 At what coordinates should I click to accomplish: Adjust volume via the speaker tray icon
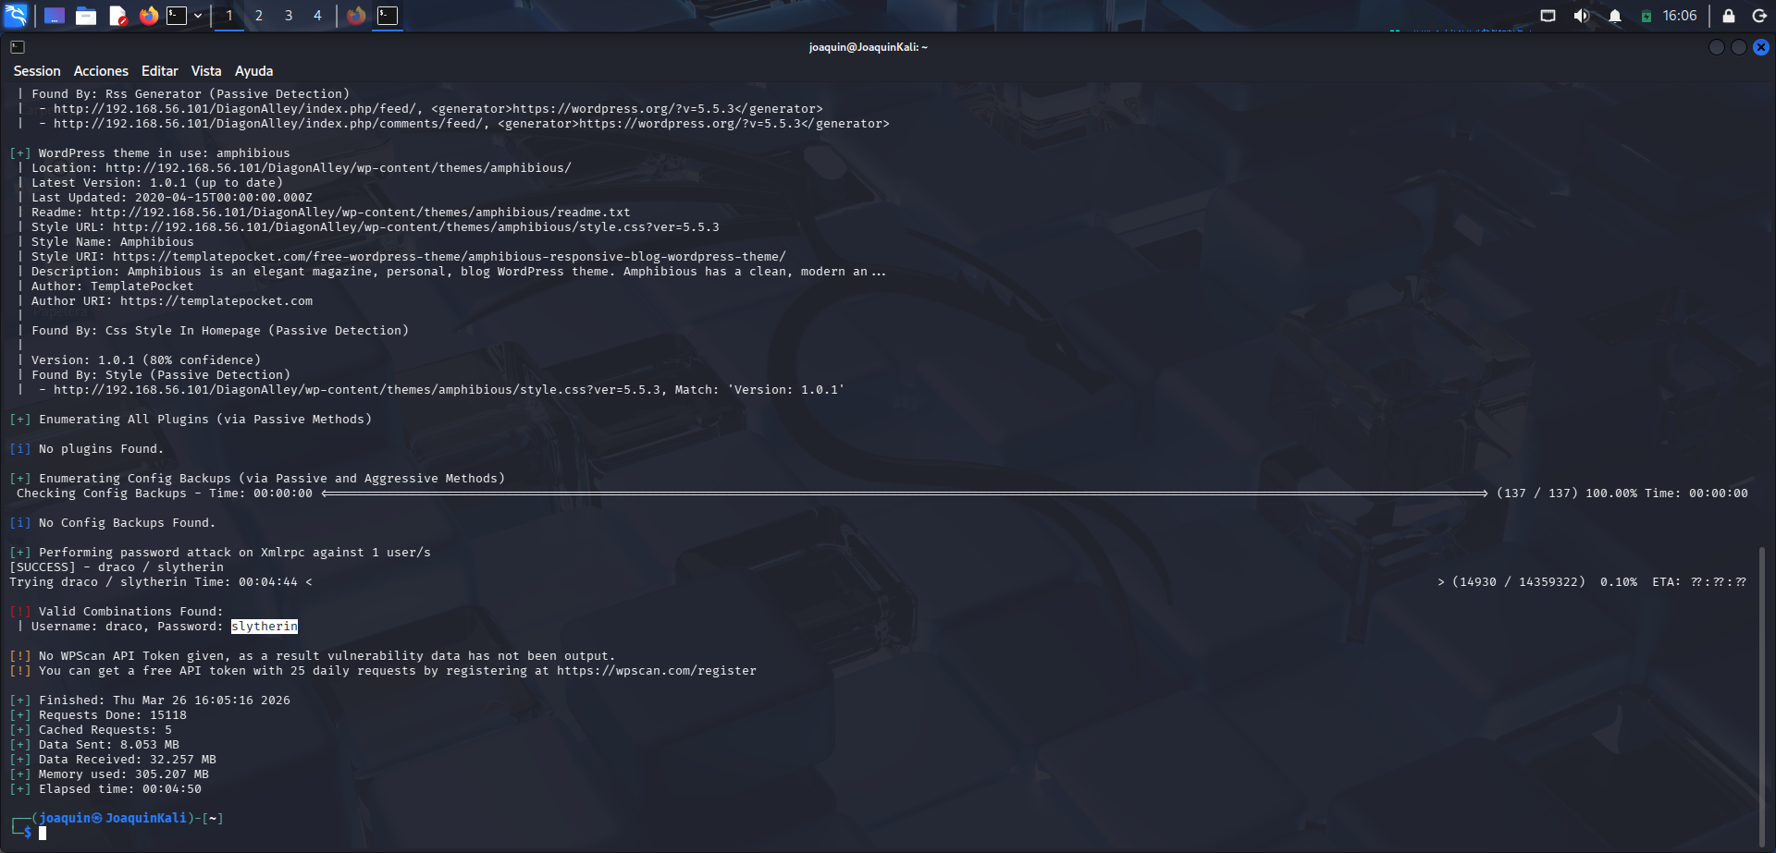click(1581, 15)
